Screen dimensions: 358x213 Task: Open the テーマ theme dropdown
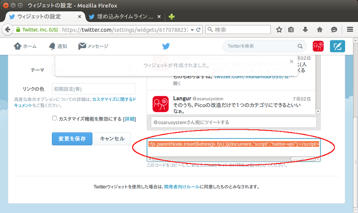[91, 70]
